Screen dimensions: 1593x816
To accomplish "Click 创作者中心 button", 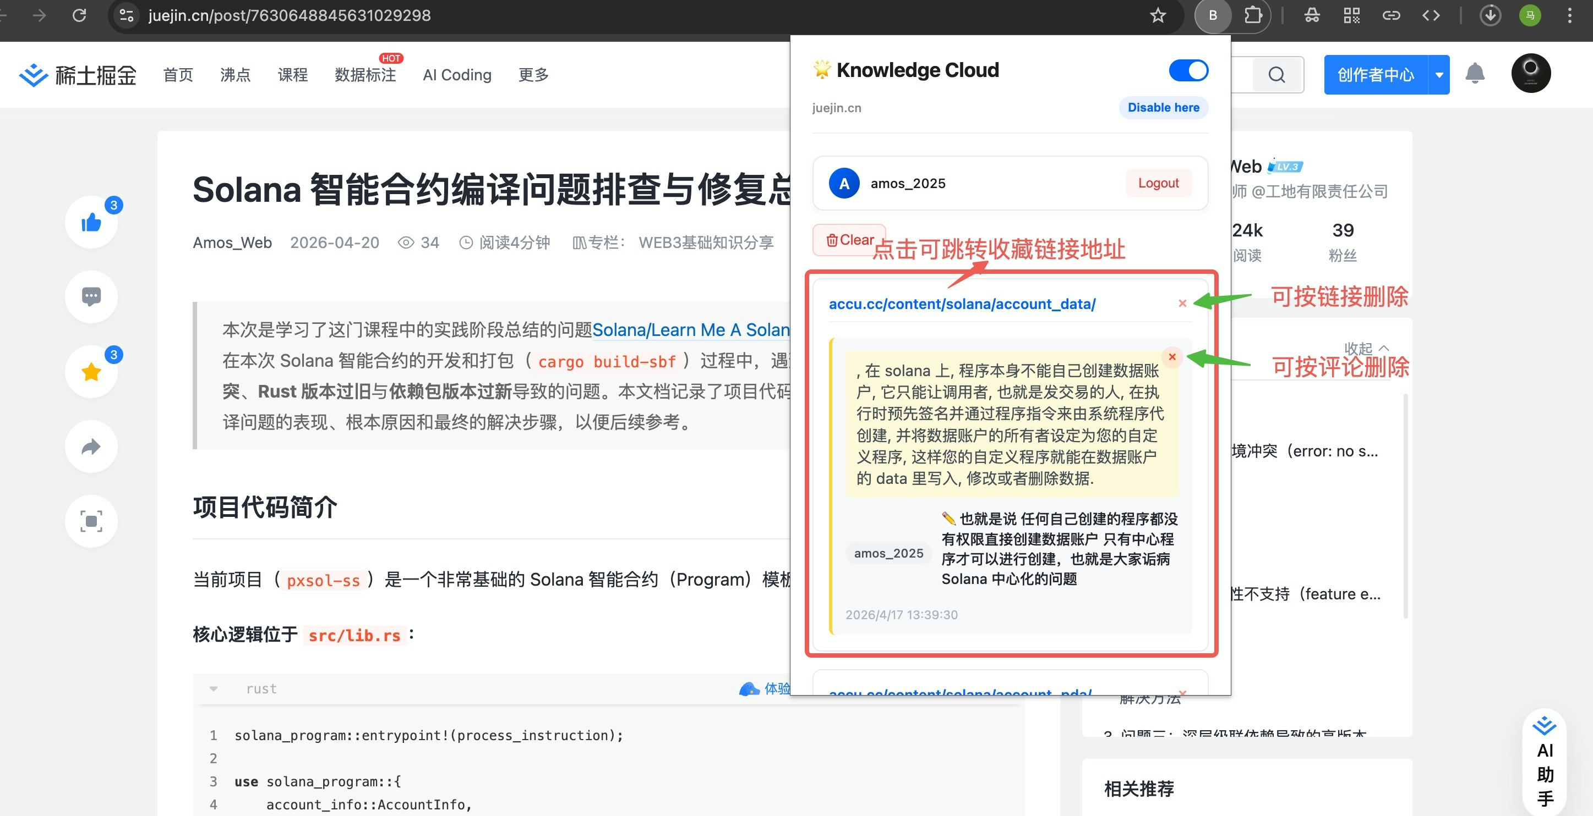I will click(x=1376, y=75).
